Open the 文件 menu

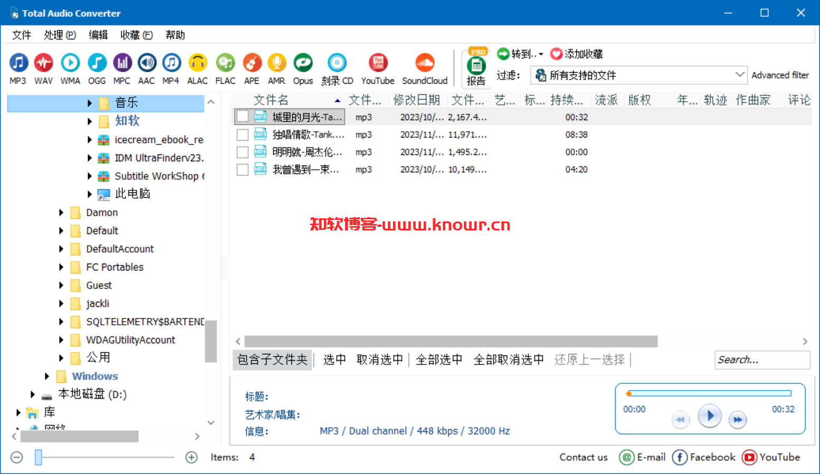[x=22, y=35]
